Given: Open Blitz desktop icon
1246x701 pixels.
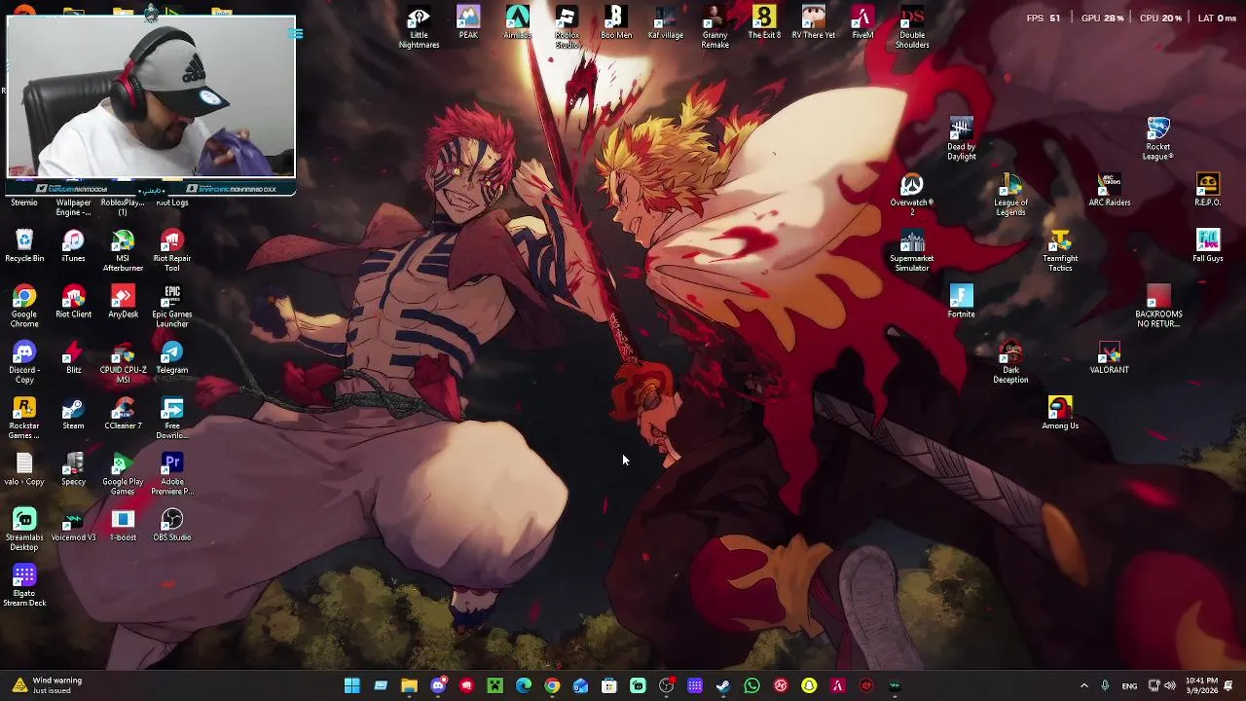Looking at the screenshot, I should click(x=73, y=357).
